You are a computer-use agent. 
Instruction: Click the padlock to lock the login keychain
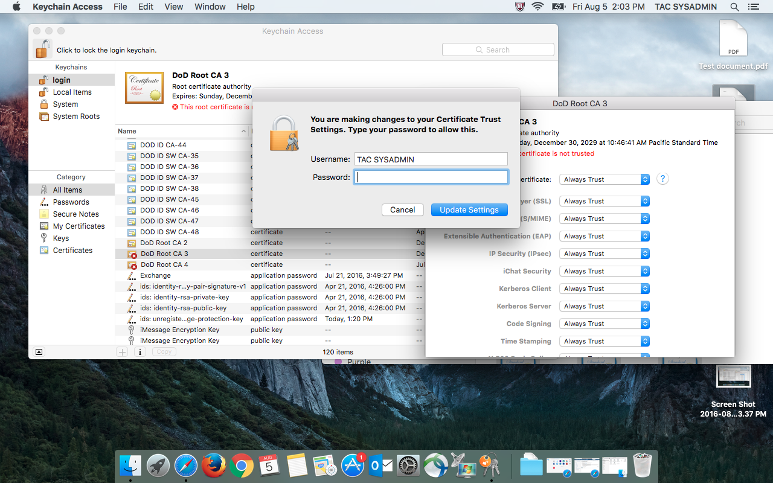(42, 49)
